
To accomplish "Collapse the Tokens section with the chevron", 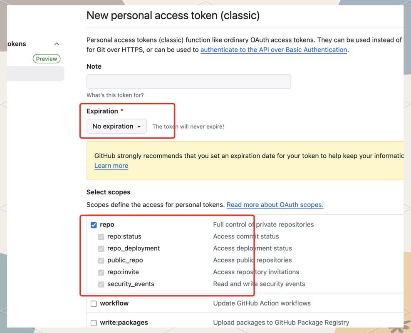I will (x=57, y=44).
